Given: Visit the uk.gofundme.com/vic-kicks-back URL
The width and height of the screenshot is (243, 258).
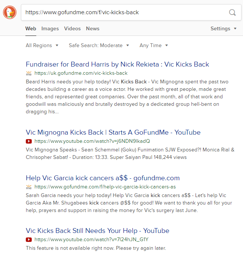Looking at the screenshot, I should coord(81,73).
